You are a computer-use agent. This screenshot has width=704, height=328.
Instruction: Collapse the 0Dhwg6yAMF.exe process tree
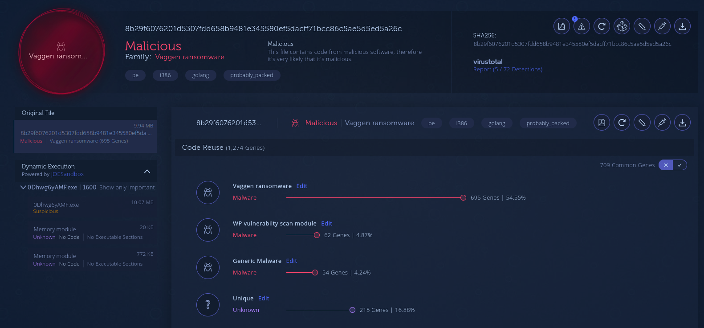tap(23, 188)
